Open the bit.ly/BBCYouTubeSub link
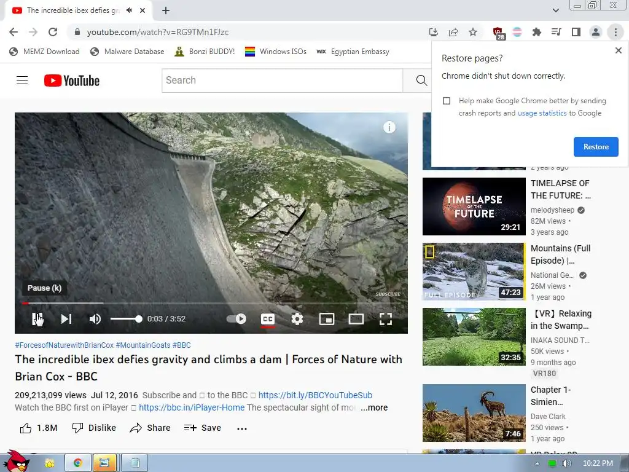This screenshot has height=472, width=629. (315, 395)
